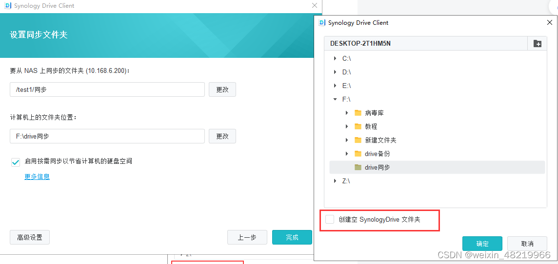Click DESKTOP-2T1HM5N header in folder picker

coord(361,44)
